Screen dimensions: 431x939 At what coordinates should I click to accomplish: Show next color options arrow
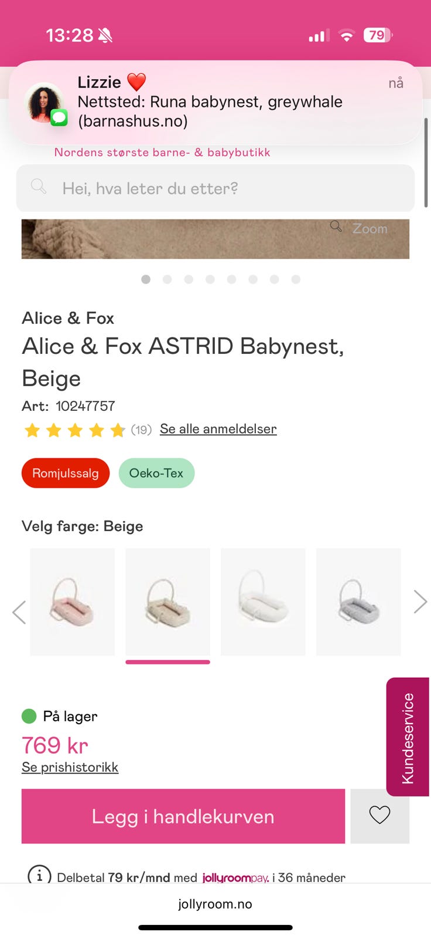coord(420,602)
